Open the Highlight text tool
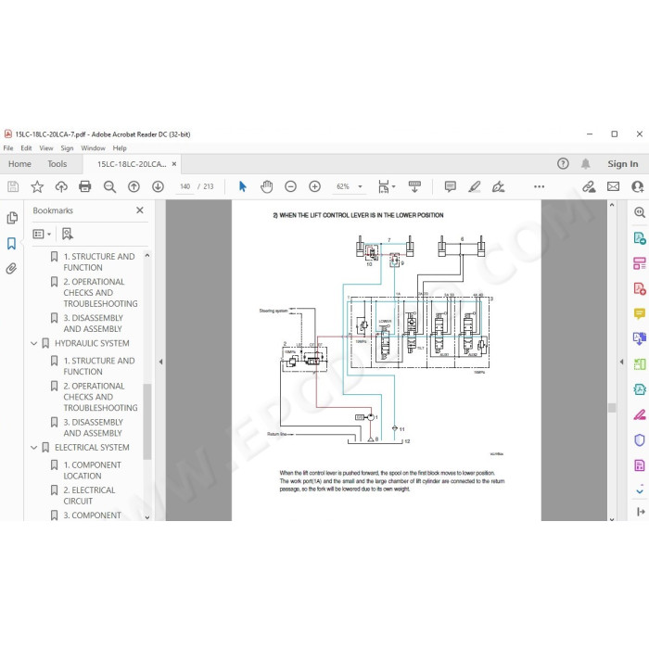The height and width of the screenshot is (649, 649). click(475, 186)
